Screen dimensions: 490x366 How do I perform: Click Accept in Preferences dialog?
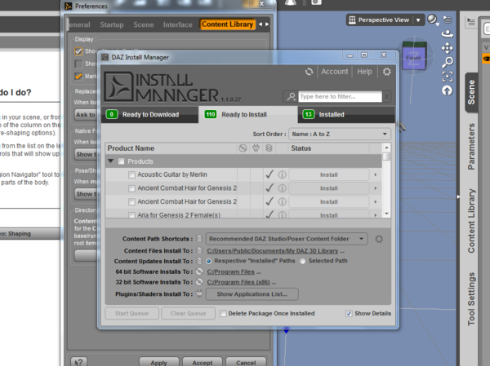pos(203,362)
